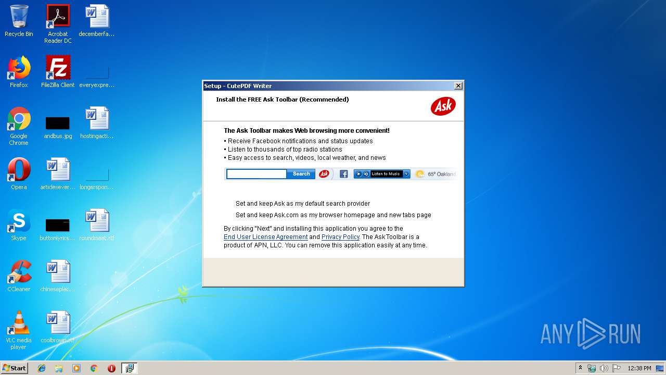
Task: Click the search box in the Ask Toolbar preview
Action: click(257, 174)
